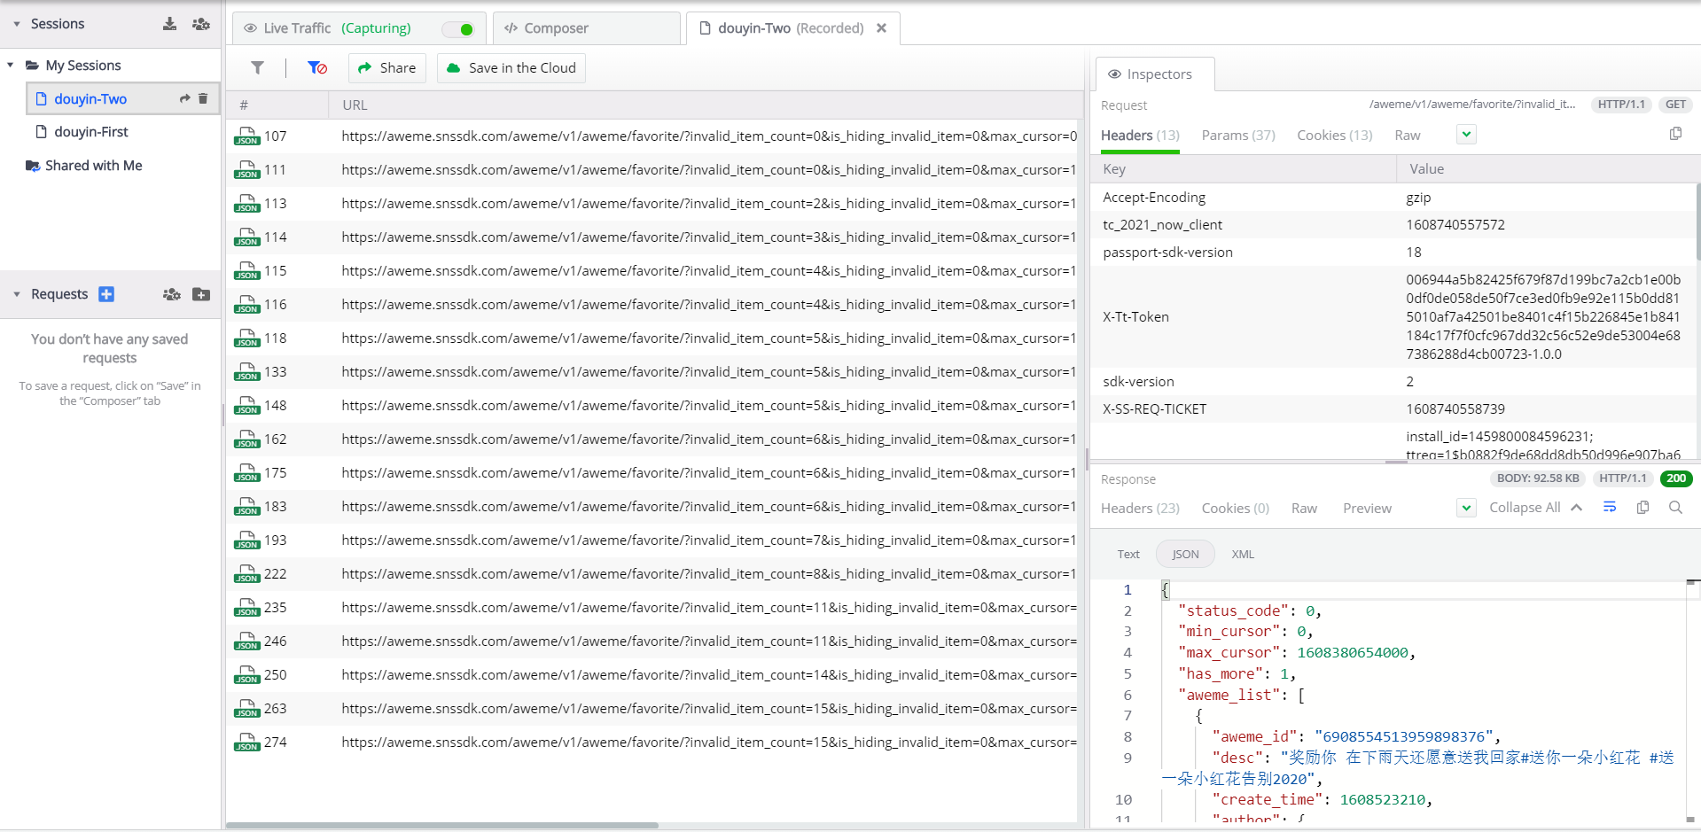The width and height of the screenshot is (1701, 832).
Task: Open Shared with Me sessions
Action: [x=93, y=166]
